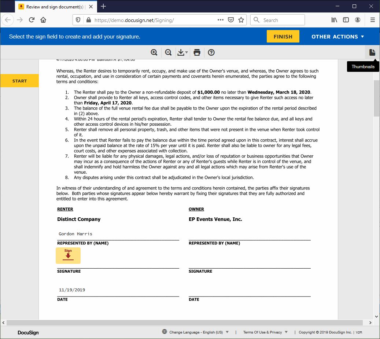Click the EP Events Venue, Inc. text
This screenshot has height=339, width=380.
215,219
